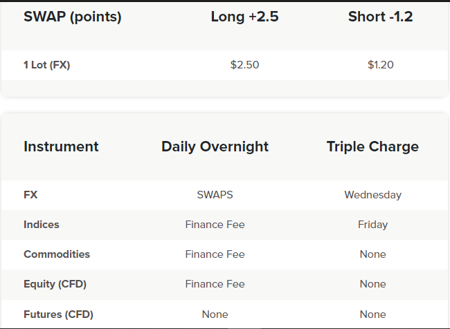Select the Long +2.5 column header
The width and height of the screenshot is (450, 329).
(x=244, y=17)
